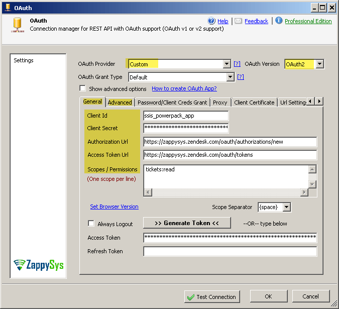Click into the Refresh Token field

click(x=230, y=251)
